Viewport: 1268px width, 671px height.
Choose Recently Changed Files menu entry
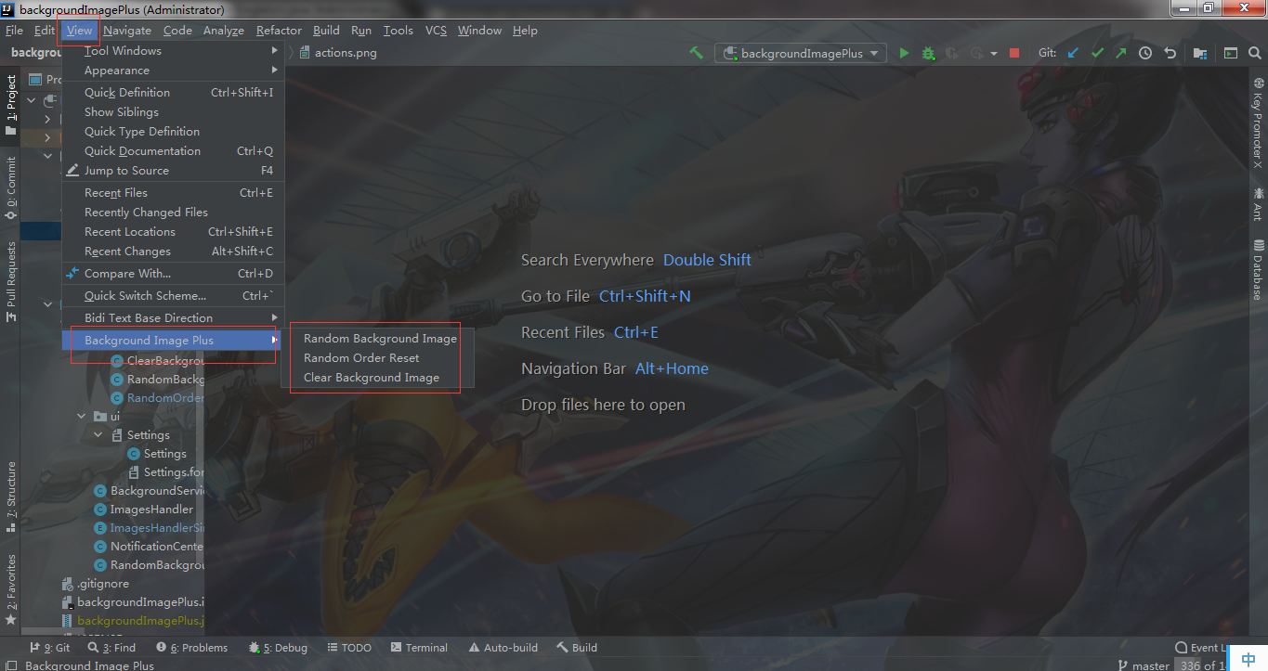[173, 213]
